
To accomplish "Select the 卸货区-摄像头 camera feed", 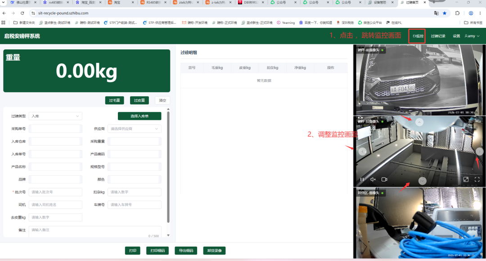I will 420,223.
